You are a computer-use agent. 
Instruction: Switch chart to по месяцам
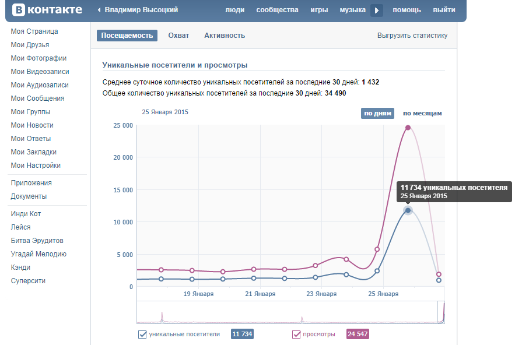422,113
